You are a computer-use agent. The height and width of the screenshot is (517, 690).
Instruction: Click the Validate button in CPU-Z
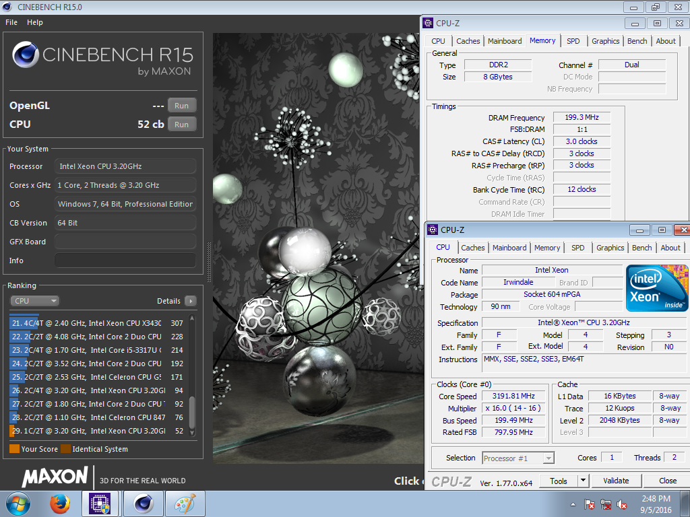[x=616, y=481]
